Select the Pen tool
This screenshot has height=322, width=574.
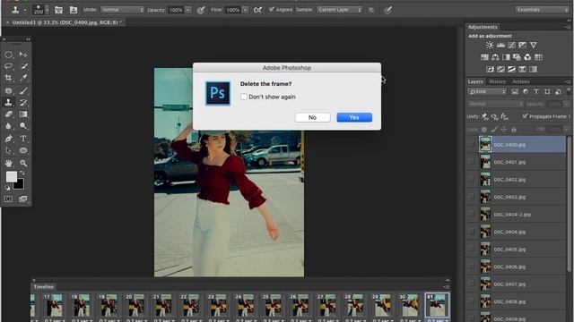8,139
